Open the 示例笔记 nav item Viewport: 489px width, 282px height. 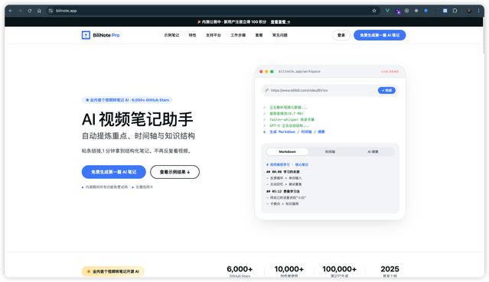click(x=171, y=35)
